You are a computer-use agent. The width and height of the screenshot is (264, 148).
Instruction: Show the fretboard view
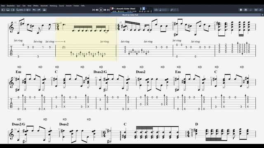[241, 10]
